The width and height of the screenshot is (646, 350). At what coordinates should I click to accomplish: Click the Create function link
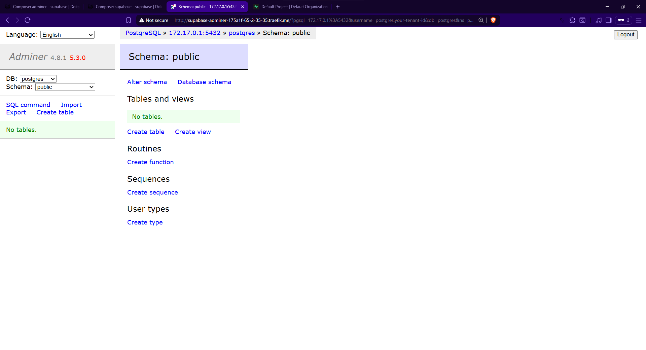(150, 162)
